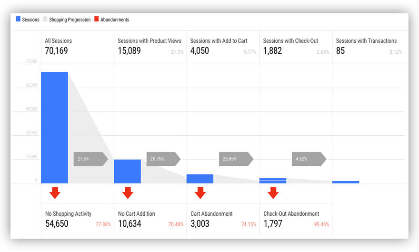Select the Add to Cart blue bar
Viewport: 419px width, 252px height.
coord(200,179)
